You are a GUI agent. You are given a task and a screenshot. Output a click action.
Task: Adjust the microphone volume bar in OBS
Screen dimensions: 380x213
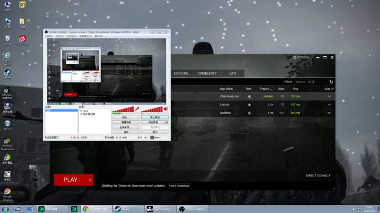(123, 109)
